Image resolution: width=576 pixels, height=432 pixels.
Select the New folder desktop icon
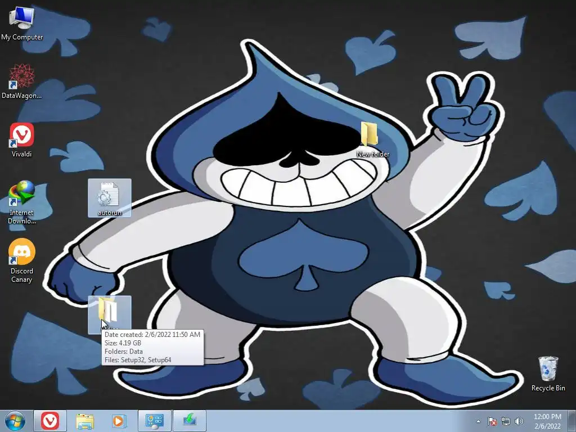[x=373, y=140]
